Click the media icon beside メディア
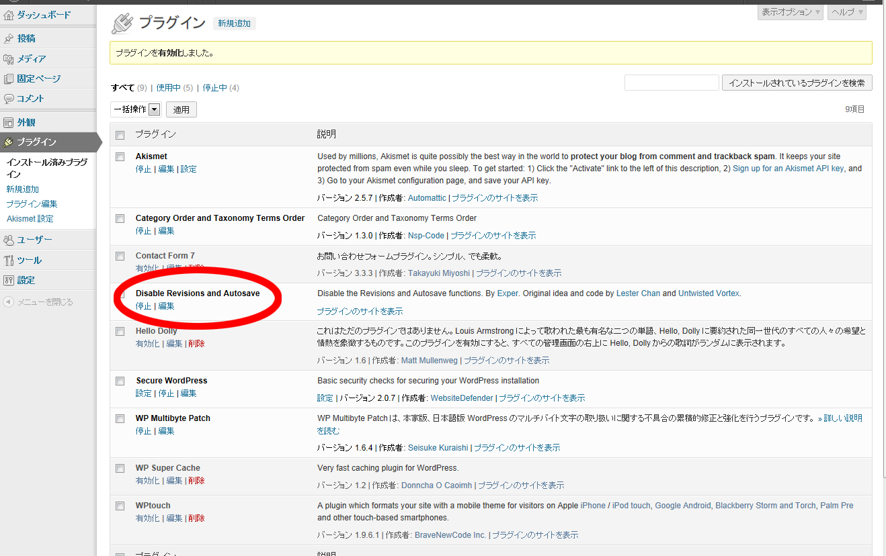 9,59
